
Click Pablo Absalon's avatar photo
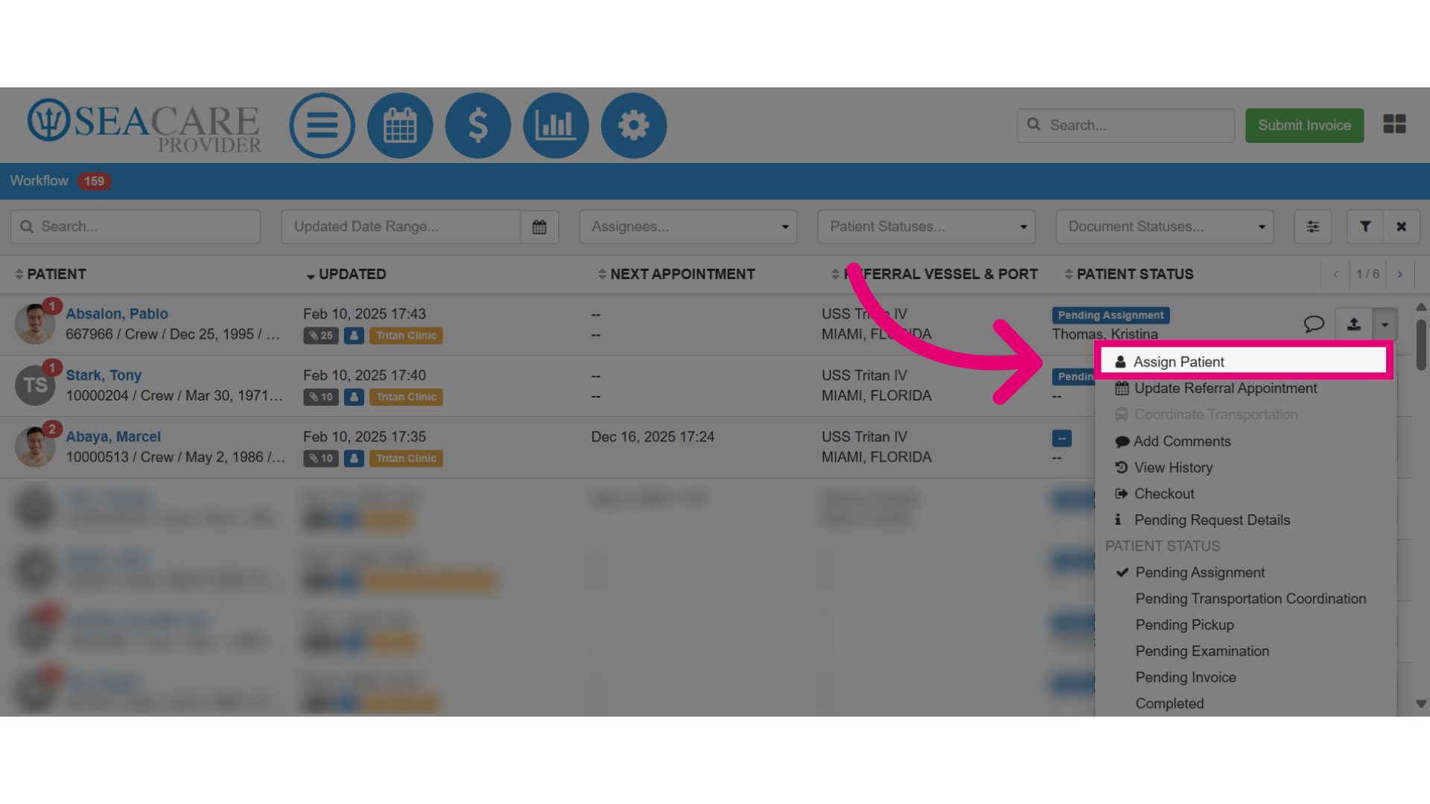click(x=35, y=324)
